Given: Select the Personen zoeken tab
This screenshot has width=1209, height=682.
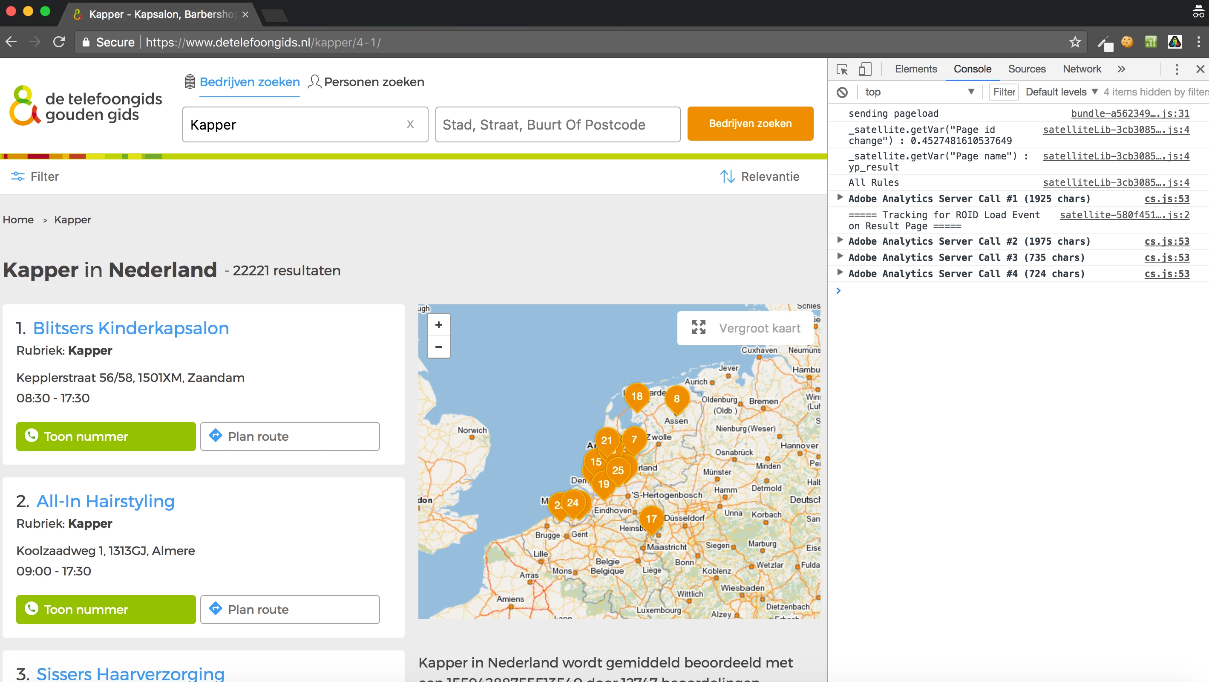Looking at the screenshot, I should (366, 82).
